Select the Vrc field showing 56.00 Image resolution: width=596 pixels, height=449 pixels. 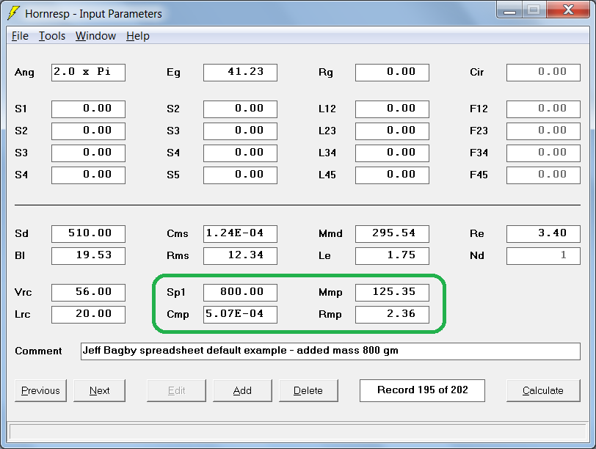[x=89, y=293]
